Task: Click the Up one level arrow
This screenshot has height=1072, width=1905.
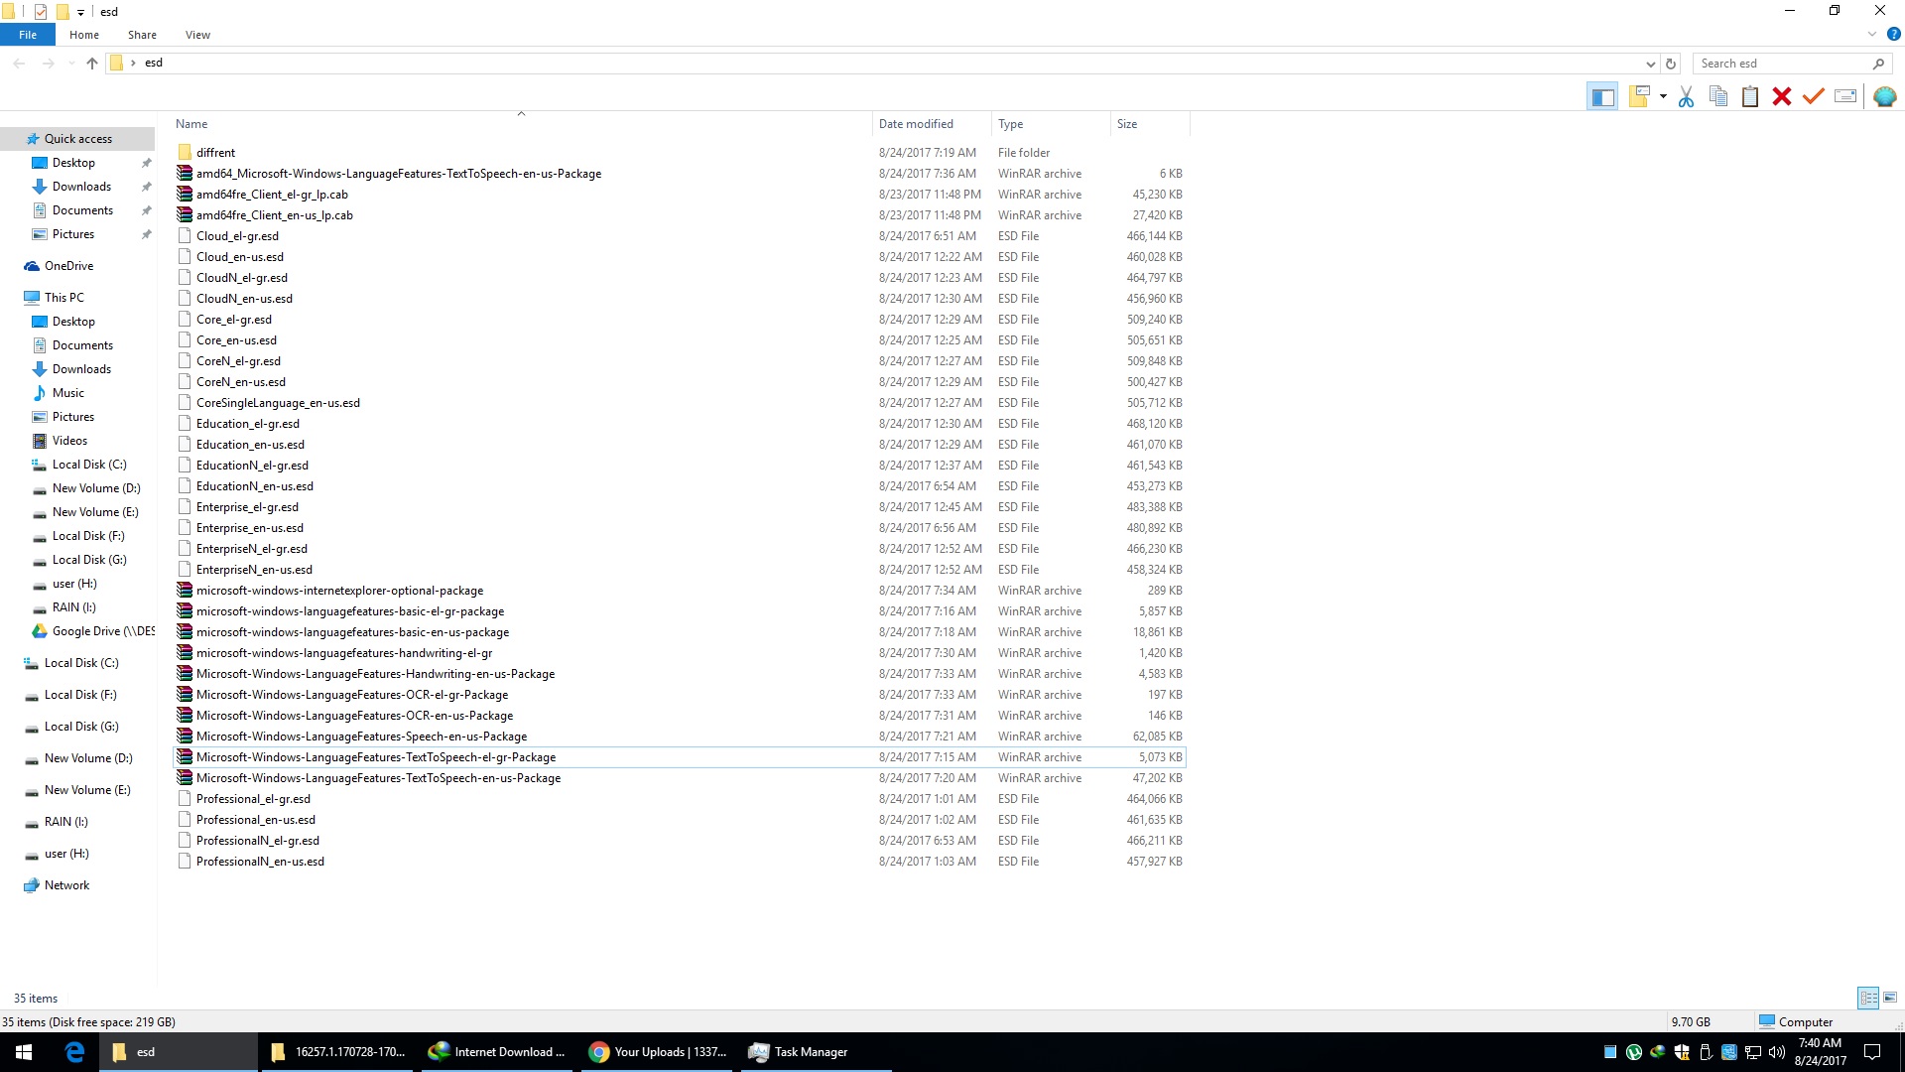Action: [92, 64]
